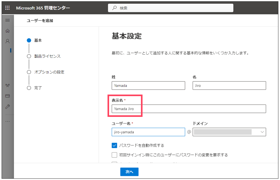Open Setup via the wrench icon
This screenshot has width=280, height=180.
[x=8, y=106]
